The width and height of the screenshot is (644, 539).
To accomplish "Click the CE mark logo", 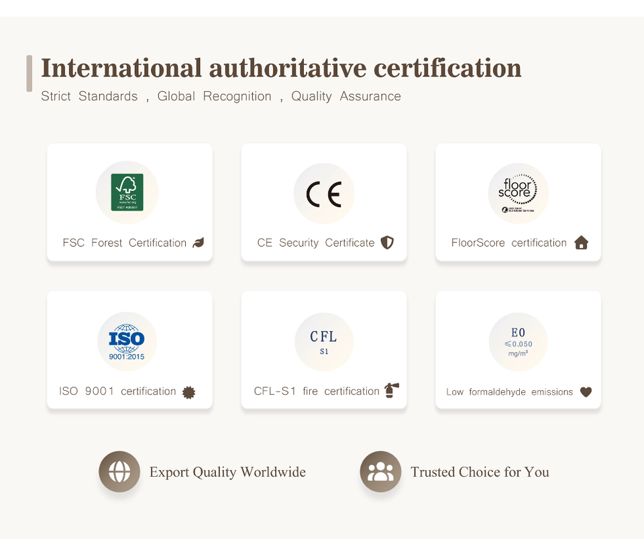I will click(x=324, y=194).
